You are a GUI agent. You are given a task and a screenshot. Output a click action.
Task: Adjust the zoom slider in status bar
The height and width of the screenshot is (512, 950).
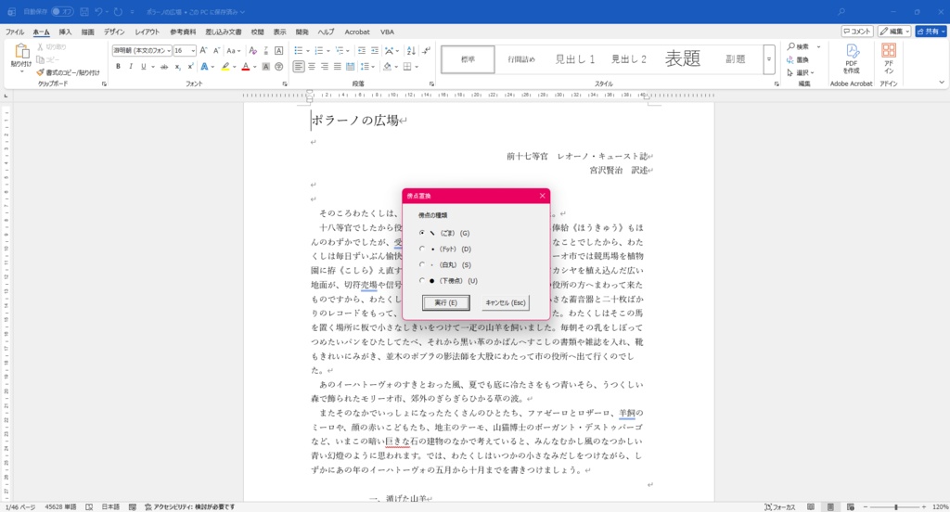(895, 506)
